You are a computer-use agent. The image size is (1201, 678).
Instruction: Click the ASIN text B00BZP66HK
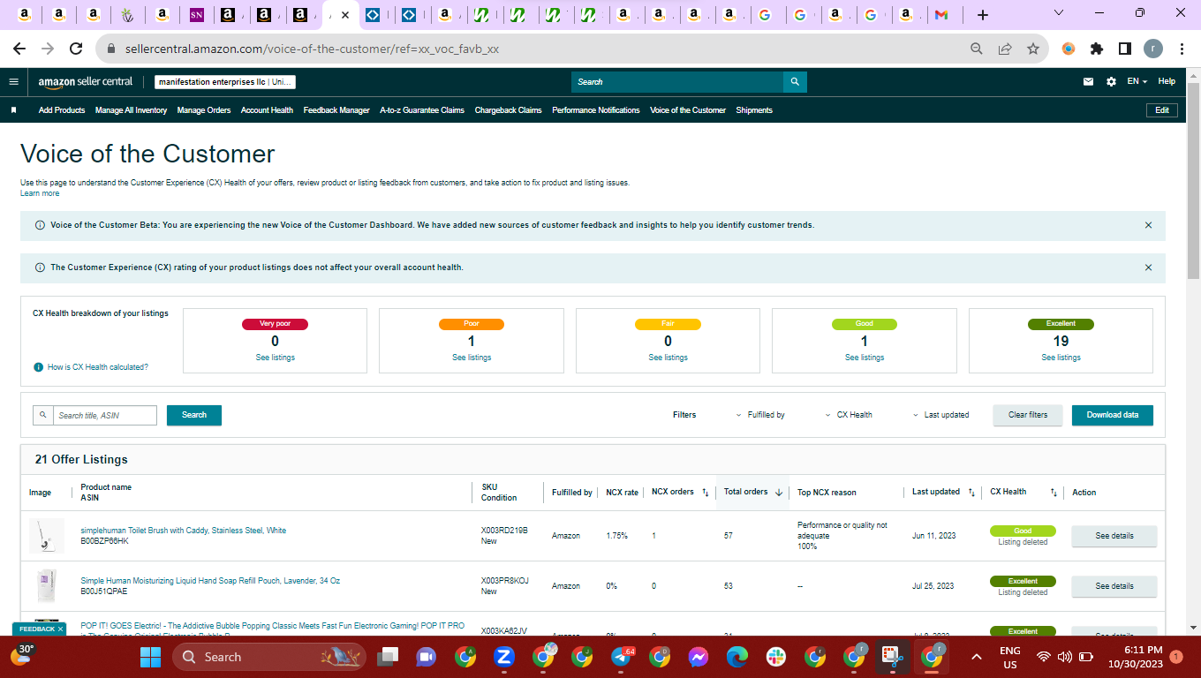104,541
